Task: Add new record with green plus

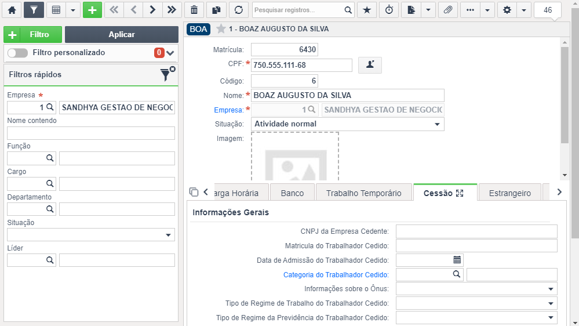Action: click(92, 10)
